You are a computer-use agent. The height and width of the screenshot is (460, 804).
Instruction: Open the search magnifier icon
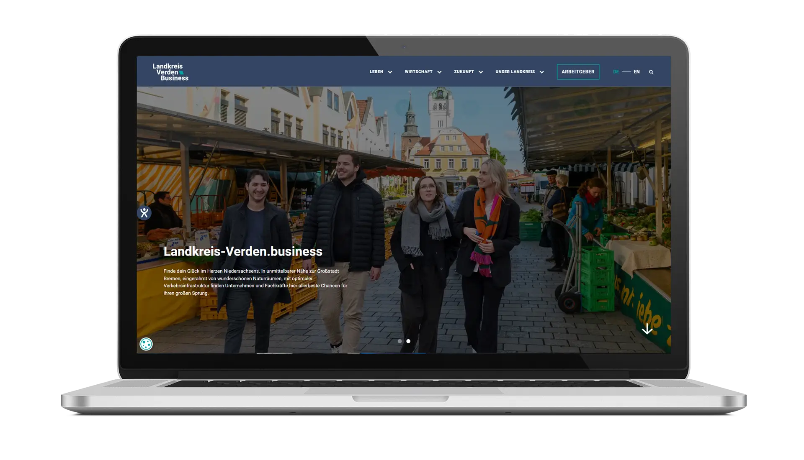click(651, 72)
